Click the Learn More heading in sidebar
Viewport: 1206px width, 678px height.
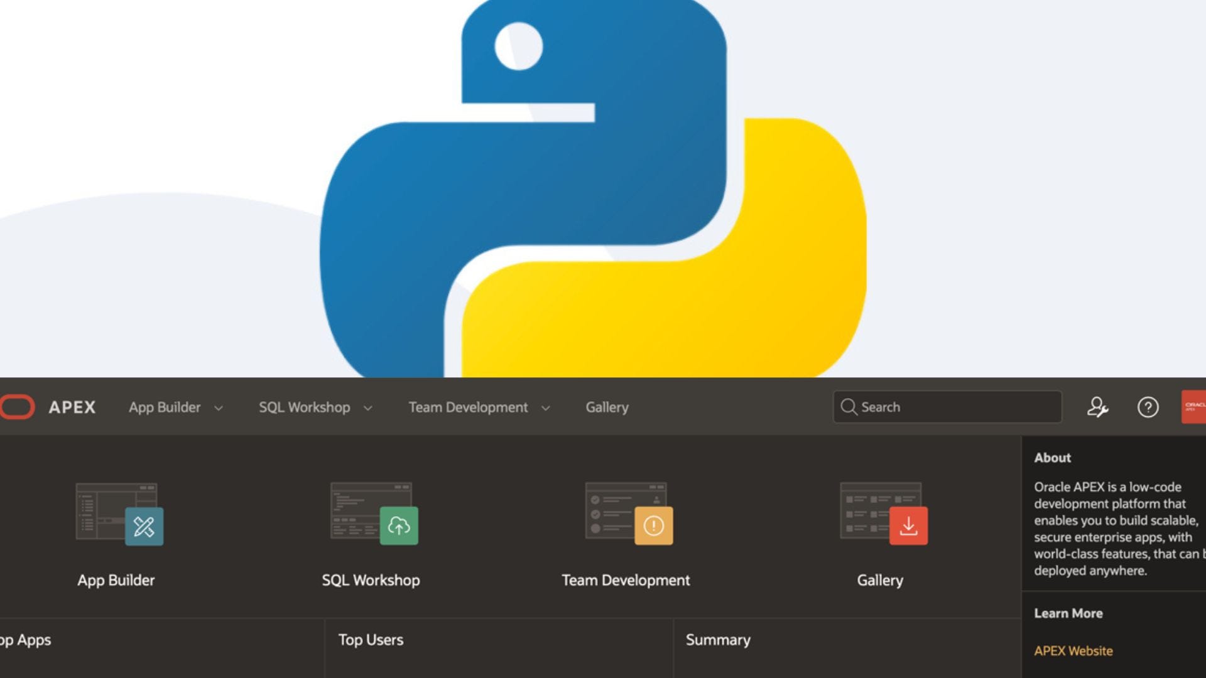coord(1068,613)
